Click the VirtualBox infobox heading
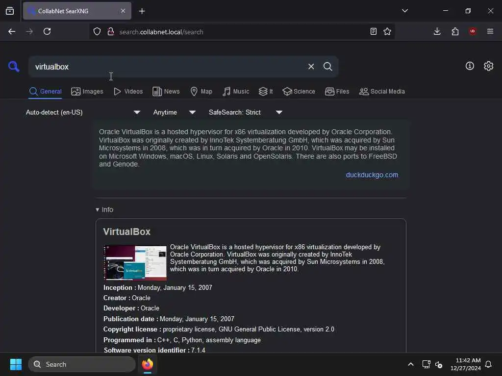The height and width of the screenshot is (376, 502). coord(127,232)
